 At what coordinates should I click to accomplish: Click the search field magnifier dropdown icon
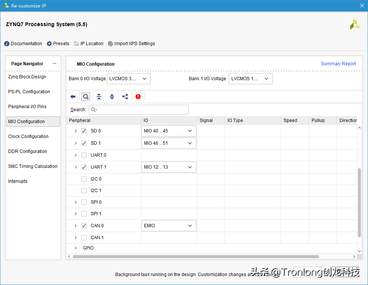(x=94, y=110)
